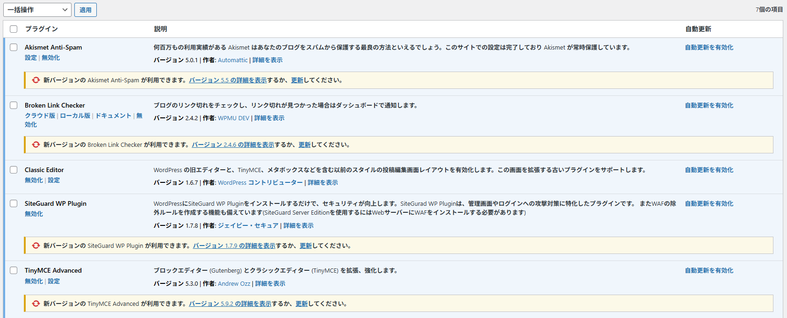787x318 pixels.
Task: Check the Akismet Anti-Spam checkbox
Action: [x=14, y=47]
